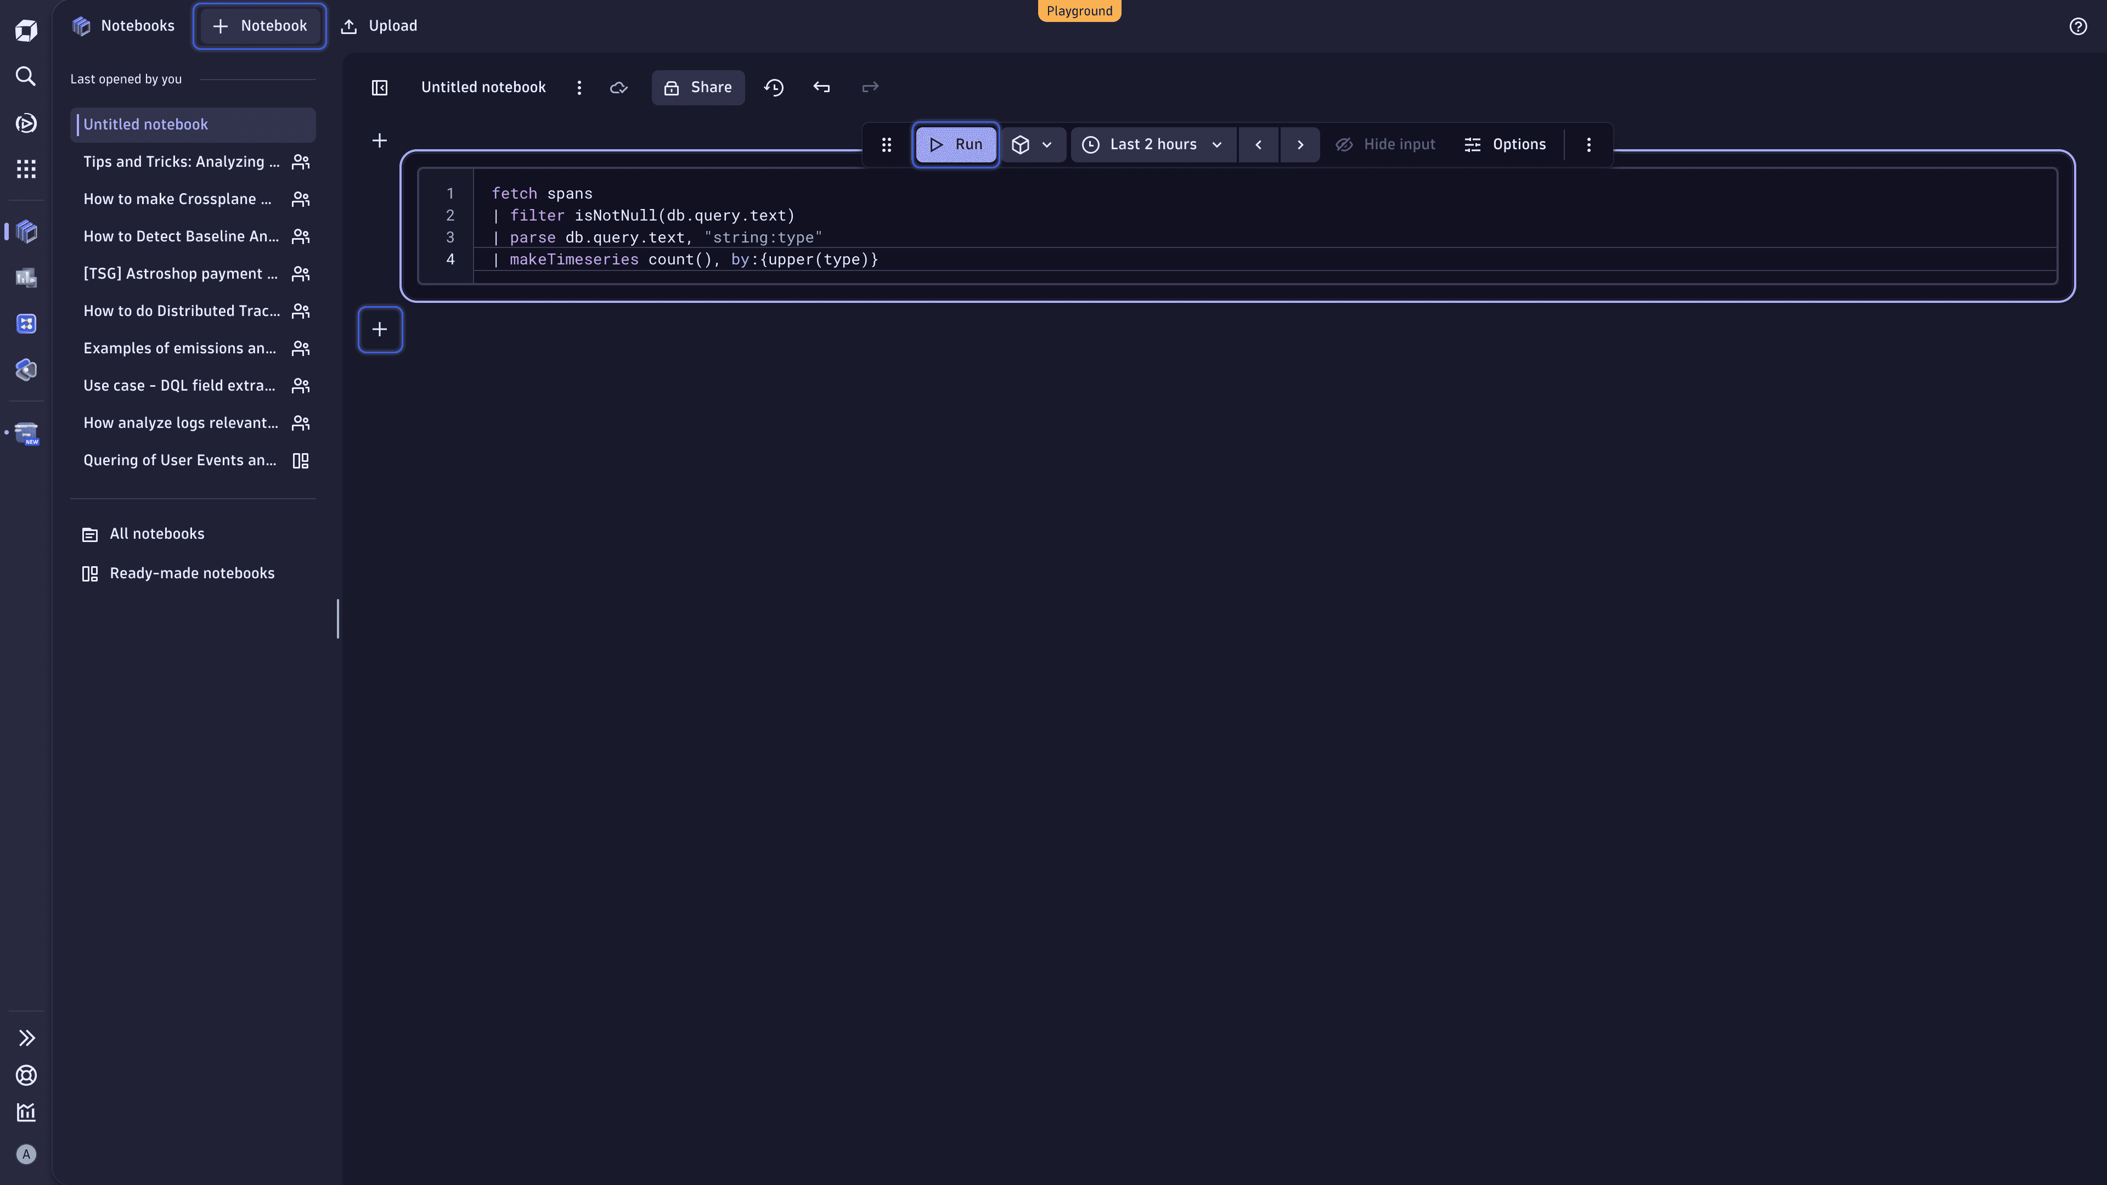Open the data source cube dropdown next to Run
The height and width of the screenshot is (1185, 2107).
[1033, 144]
